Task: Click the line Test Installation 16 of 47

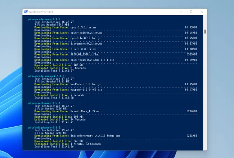Action: [54, 22]
